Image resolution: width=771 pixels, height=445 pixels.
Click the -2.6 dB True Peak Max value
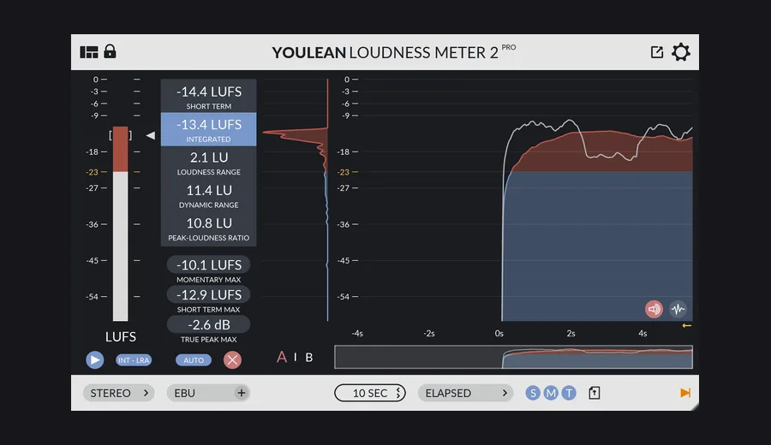point(208,324)
